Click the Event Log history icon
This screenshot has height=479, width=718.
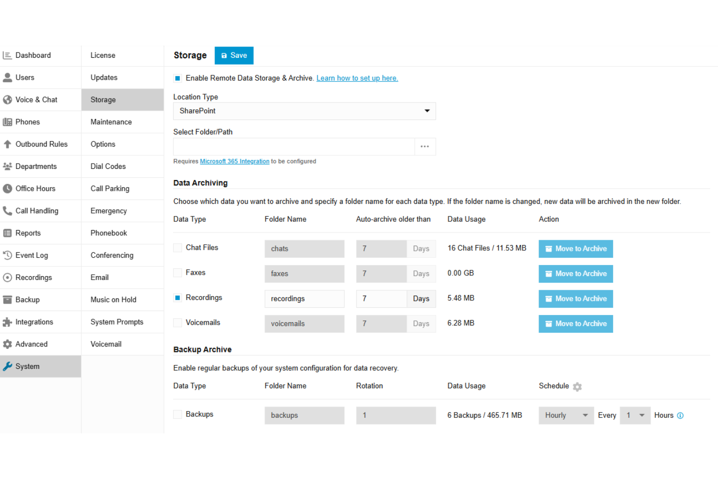point(8,255)
